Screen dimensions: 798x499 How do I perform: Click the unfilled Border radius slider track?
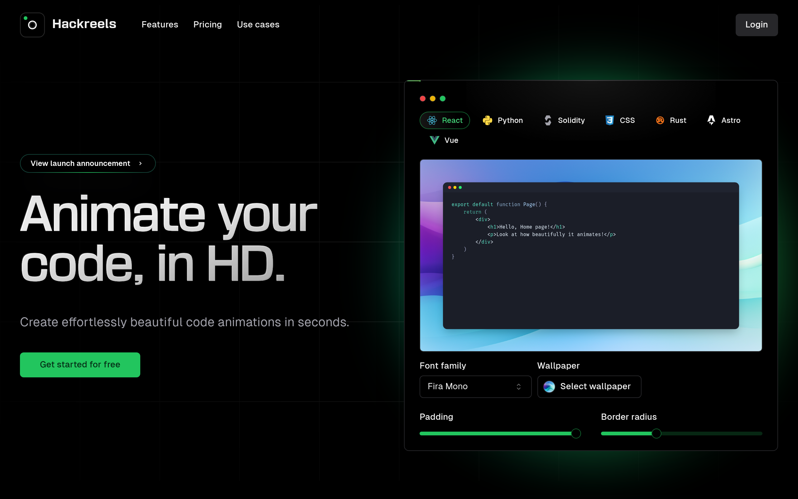click(712, 433)
